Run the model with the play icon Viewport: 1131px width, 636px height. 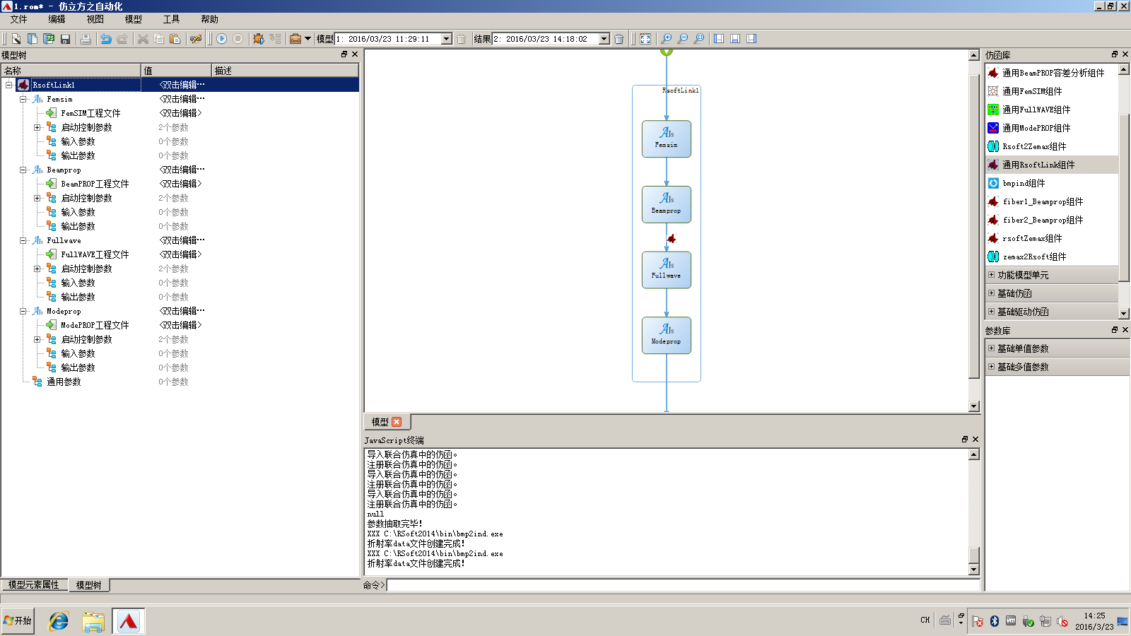[221, 39]
